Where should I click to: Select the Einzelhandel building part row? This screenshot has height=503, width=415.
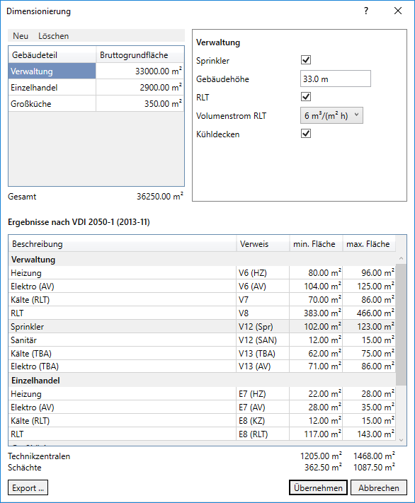coord(96,87)
